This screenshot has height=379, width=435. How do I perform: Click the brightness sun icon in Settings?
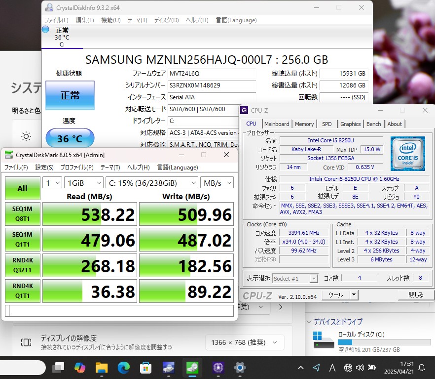pos(26,136)
